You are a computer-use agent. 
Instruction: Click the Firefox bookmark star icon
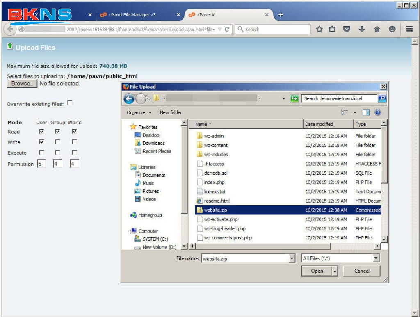(x=319, y=29)
